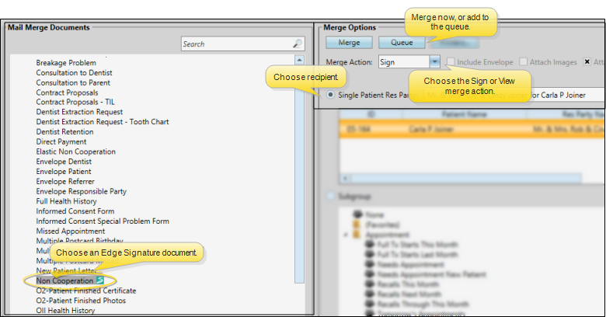Click the Edge Signature icon beside Non Cooperation
Screen dimensions: 606x317
coord(100,280)
